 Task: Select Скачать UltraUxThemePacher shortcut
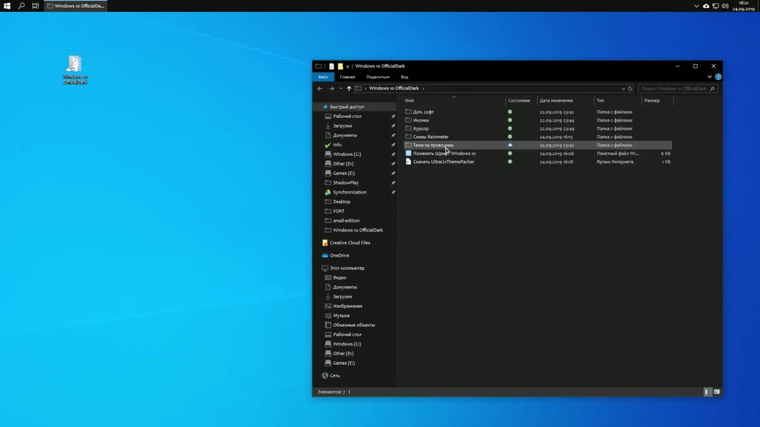pyautogui.click(x=444, y=161)
